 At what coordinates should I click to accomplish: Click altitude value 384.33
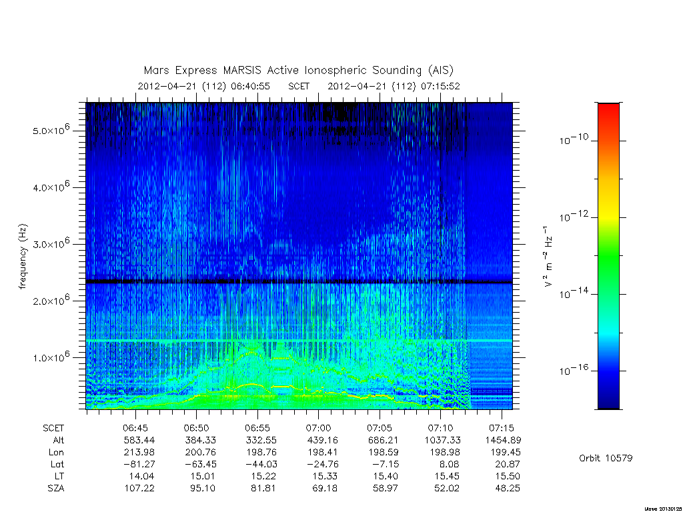(x=200, y=440)
